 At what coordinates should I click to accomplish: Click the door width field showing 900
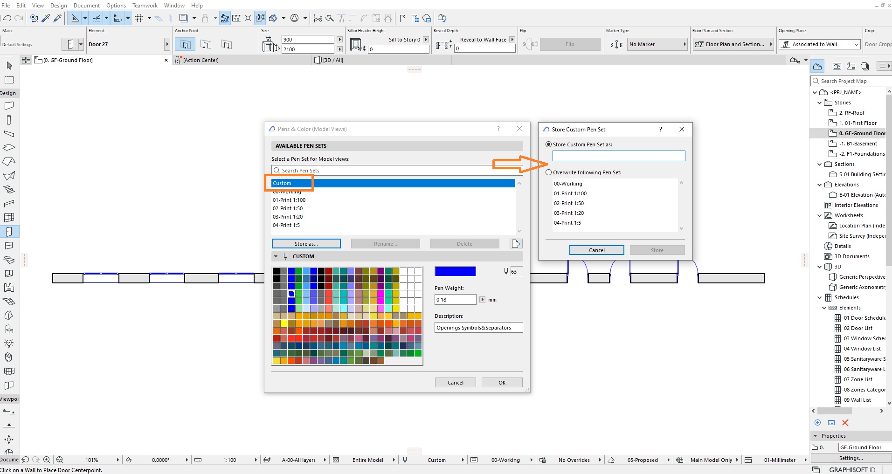pos(308,40)
